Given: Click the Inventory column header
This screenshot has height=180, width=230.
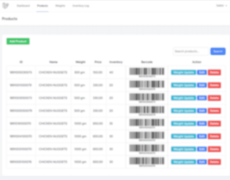Looking at the screenshot, I should [x=116, y=62].
